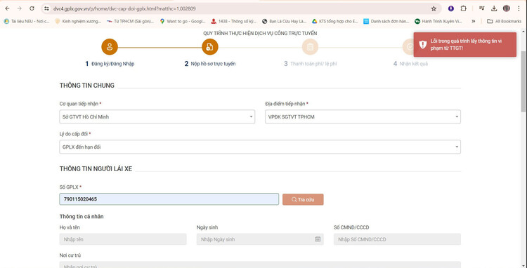This screenshot has width=527, height=268.
Task: Open the 'Kinh nghiệm xương...' bookmark
Action: click(77, 21)
